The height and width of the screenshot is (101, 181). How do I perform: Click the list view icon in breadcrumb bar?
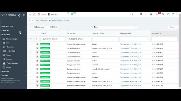click(30, 20)
